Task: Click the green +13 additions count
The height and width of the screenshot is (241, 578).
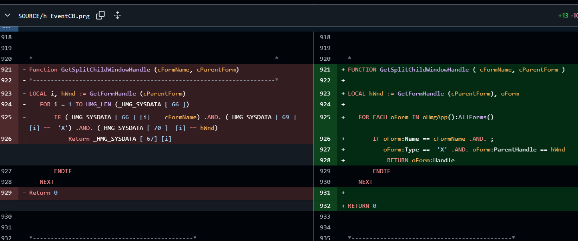Action: 563,16
